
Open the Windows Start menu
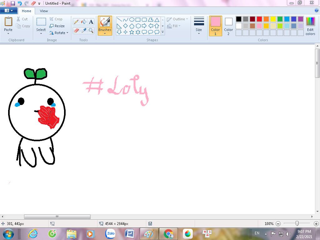click(x=8, y=234)
